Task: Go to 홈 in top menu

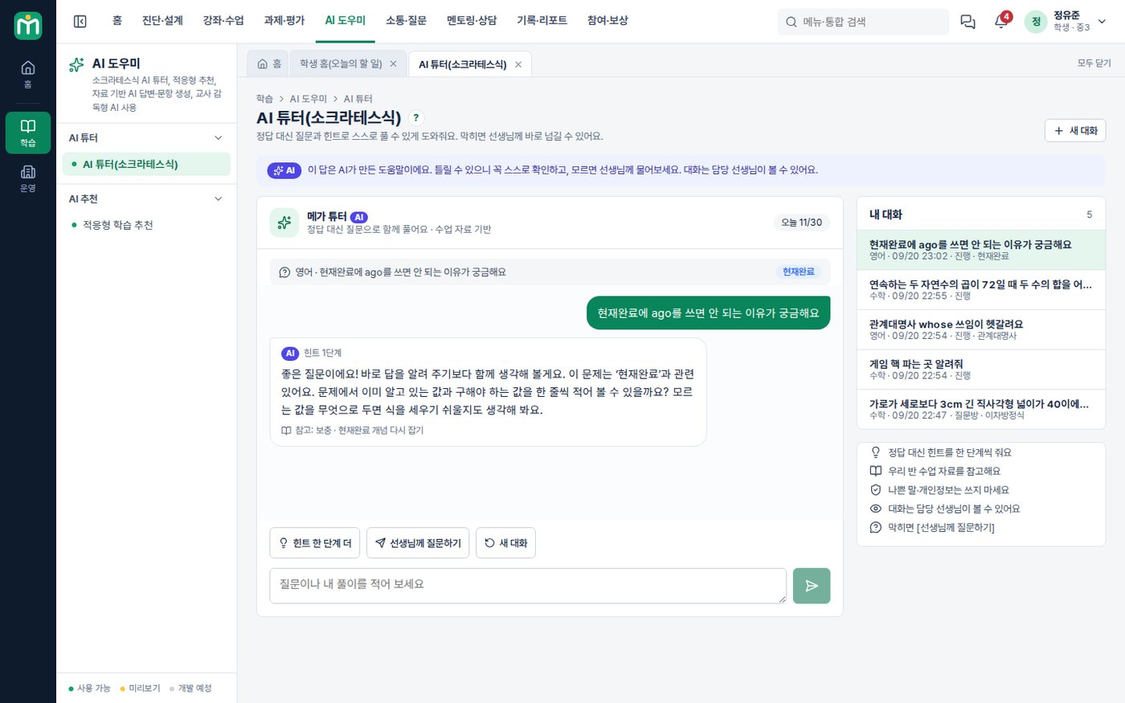Action: [x=117, y=21]
